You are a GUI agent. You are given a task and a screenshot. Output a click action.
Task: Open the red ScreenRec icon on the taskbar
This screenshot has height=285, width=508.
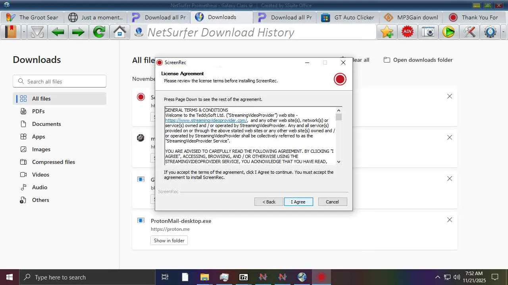(x=321, y=277)
